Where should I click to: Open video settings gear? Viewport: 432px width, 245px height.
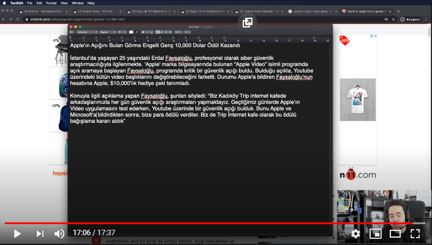pyautogui.click(x=355, y=234)
